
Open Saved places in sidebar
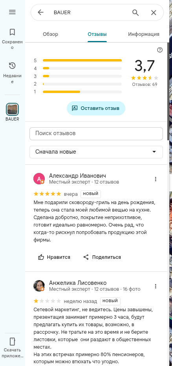pos(12,39)
